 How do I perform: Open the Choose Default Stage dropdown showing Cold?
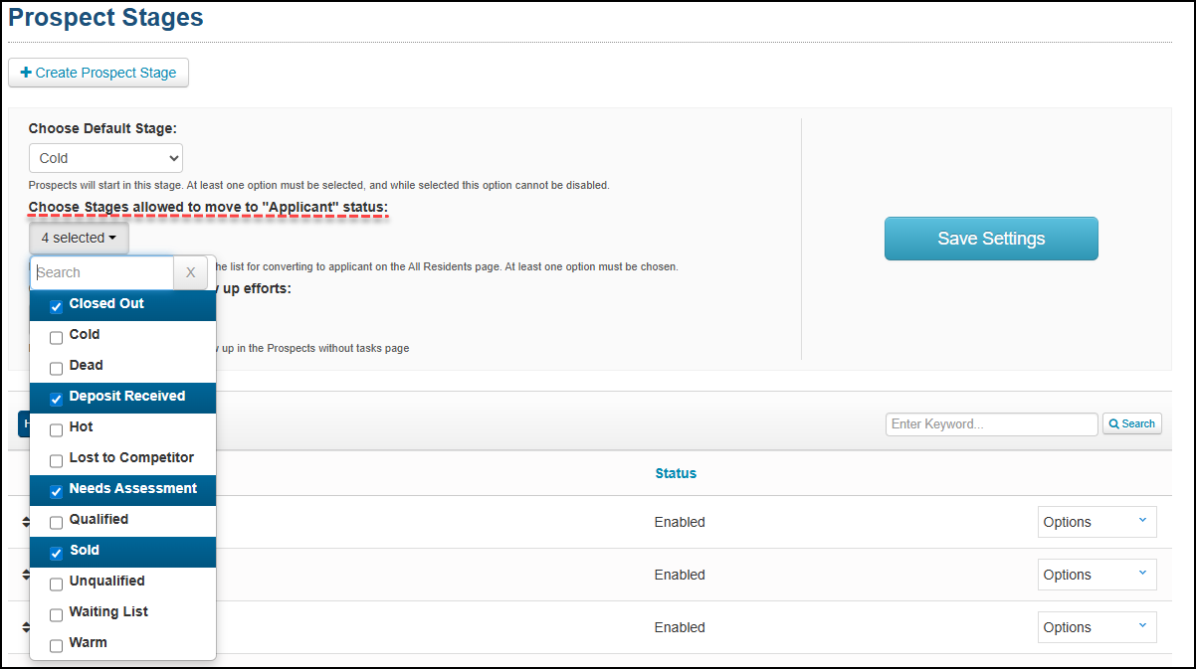(x=105, y=158)
